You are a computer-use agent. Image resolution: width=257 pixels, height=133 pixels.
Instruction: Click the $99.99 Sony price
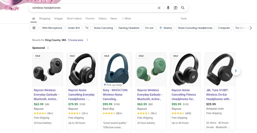point(107,104)
